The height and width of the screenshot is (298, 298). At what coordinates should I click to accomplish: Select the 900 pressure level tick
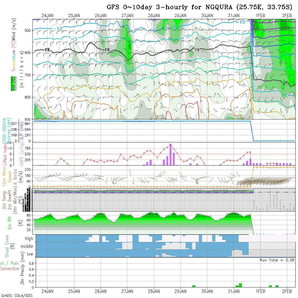coord(28,119)
